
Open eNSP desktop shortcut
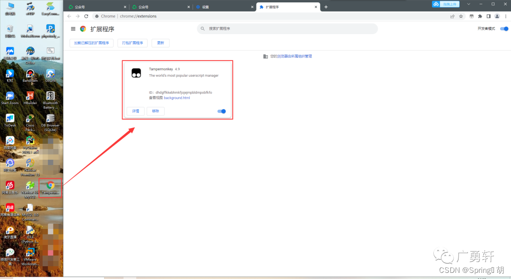30,9
